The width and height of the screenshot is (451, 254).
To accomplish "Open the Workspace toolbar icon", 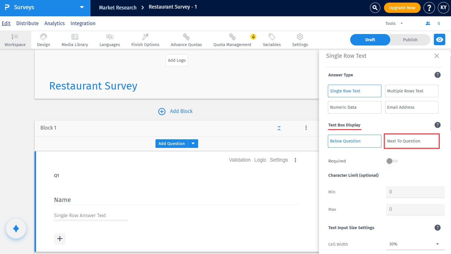I will [x=15, y=37].
